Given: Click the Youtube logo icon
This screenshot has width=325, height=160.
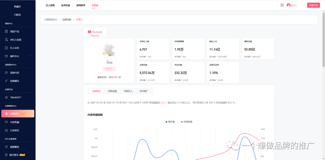Looking at the screenshot, I should [x=89, y=32].
